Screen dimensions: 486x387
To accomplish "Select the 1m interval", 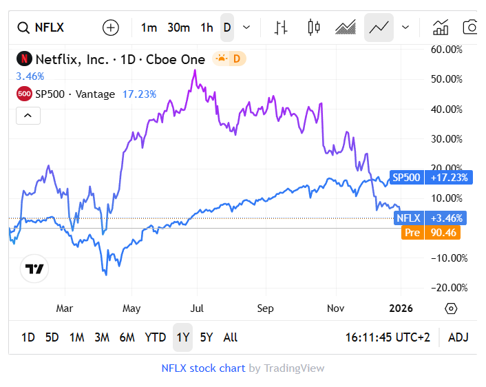I will (149, 28).
